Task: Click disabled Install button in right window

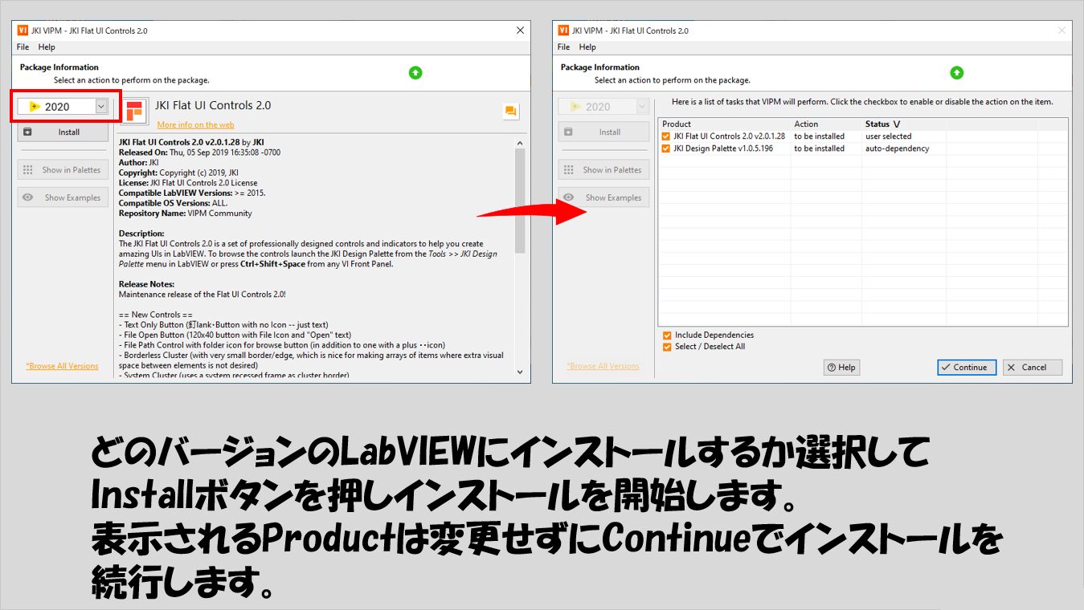Action: pyautogui.click(x=603, y=132)
